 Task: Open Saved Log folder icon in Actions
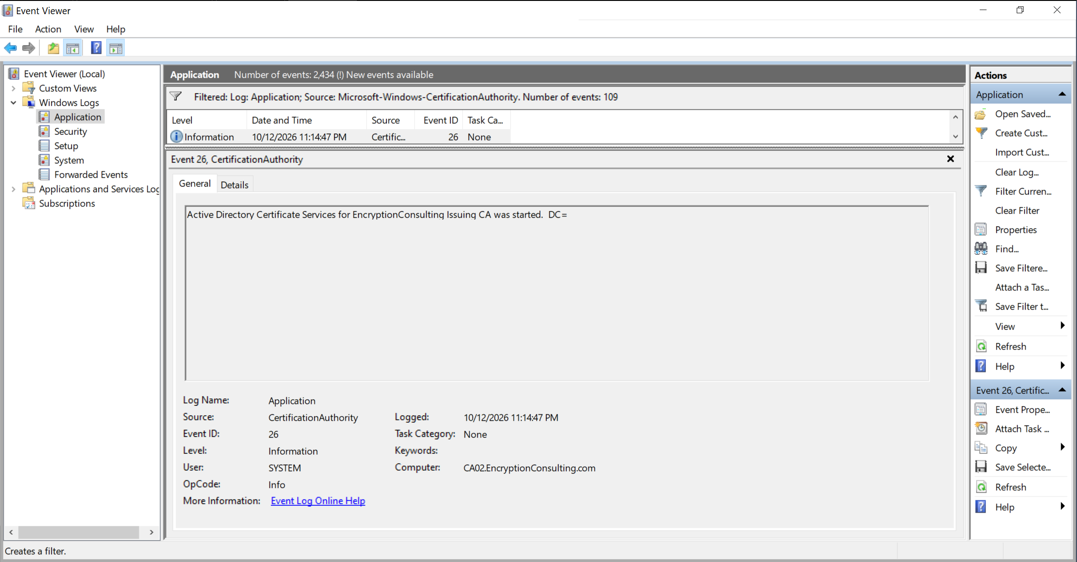[x=981, y=114]
